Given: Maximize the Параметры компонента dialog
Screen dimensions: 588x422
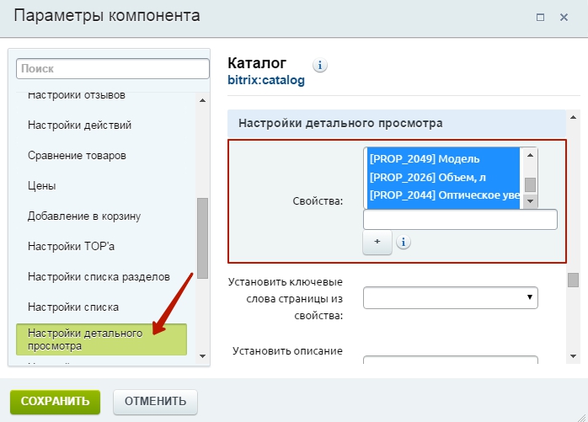Looking at the screenshot, I should 540,17.
